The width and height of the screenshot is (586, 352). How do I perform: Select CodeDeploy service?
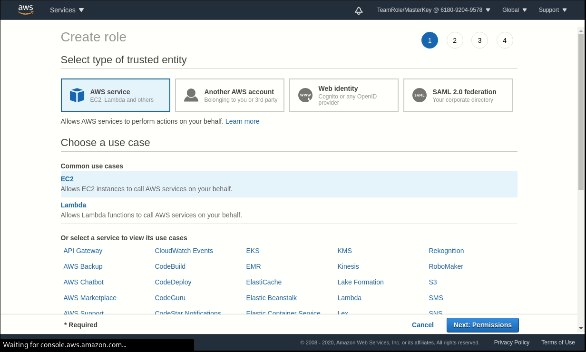(173, 282)
